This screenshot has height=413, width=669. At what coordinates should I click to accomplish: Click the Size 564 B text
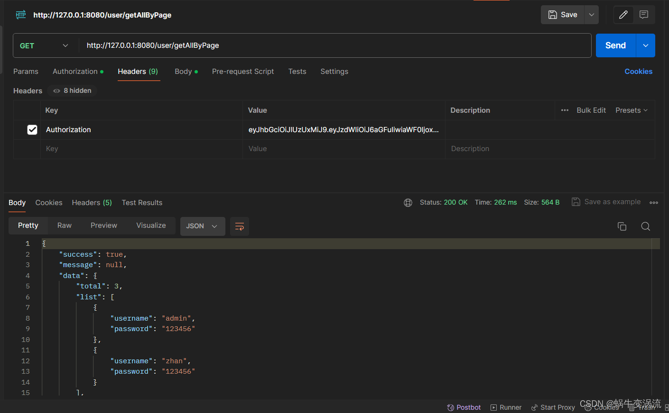click(542, 202)
